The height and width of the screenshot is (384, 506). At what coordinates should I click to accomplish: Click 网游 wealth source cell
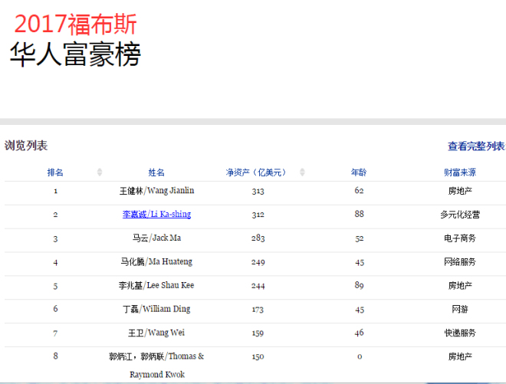[x=460, y=309]
